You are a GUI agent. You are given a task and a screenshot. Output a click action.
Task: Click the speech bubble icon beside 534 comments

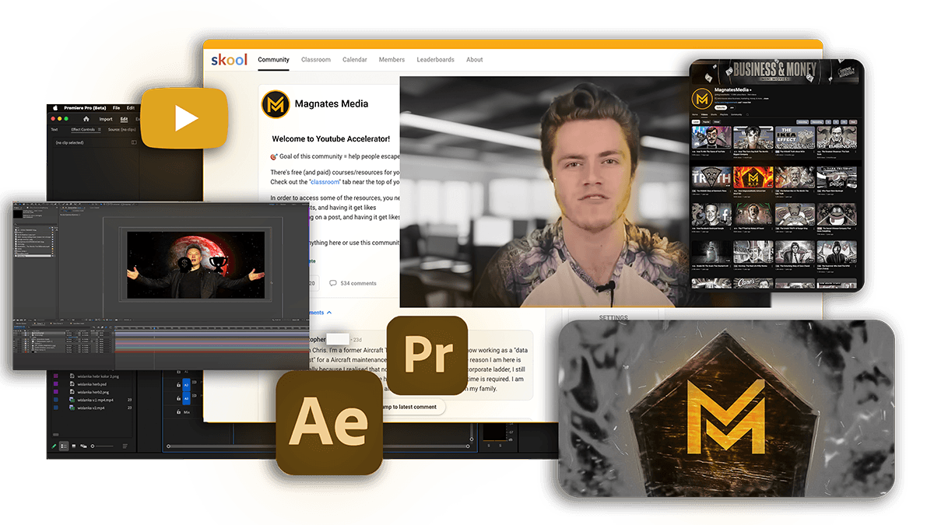pyautogui.click(x=333, y=283)
